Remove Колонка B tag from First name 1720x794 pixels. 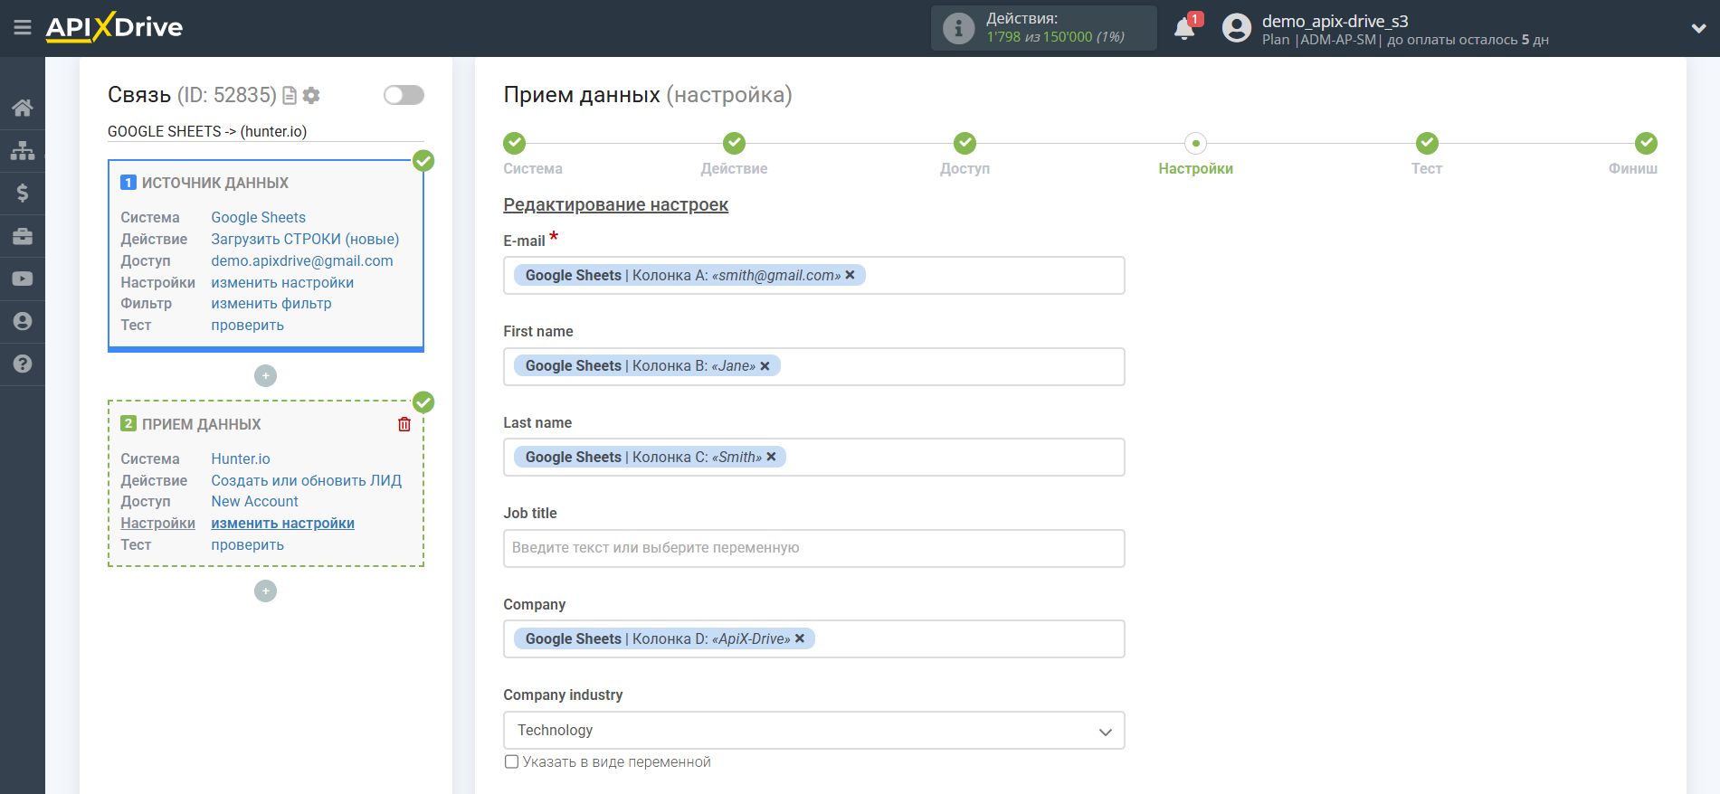pos(765,366)
